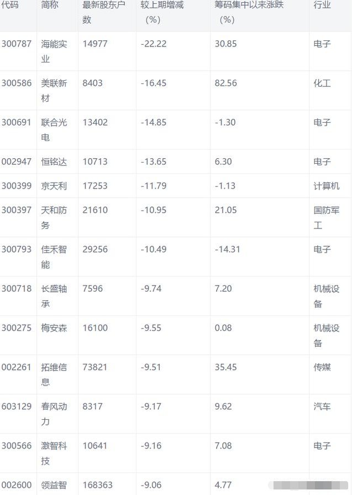Select the 激智科技 stock name

coord(54,453)
